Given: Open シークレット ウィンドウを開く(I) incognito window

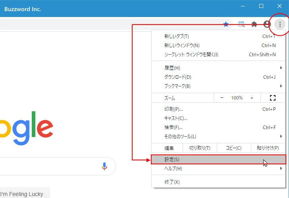Looking at the screenshot, I should coord(218,54).
